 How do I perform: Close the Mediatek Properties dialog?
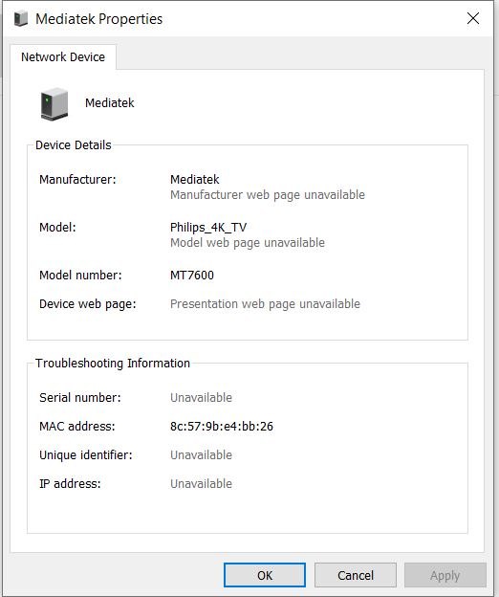click(473, 18)
